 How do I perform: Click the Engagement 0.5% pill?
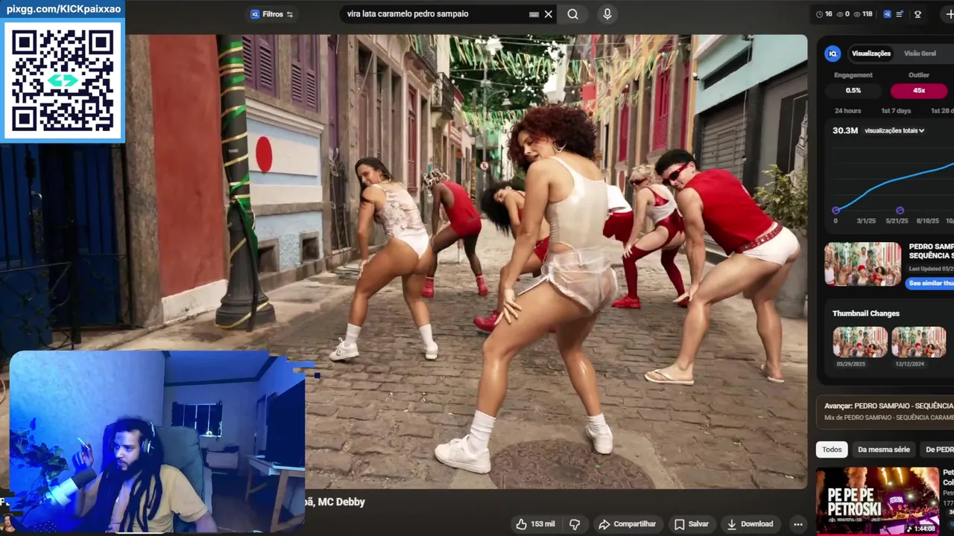(853, 91)
